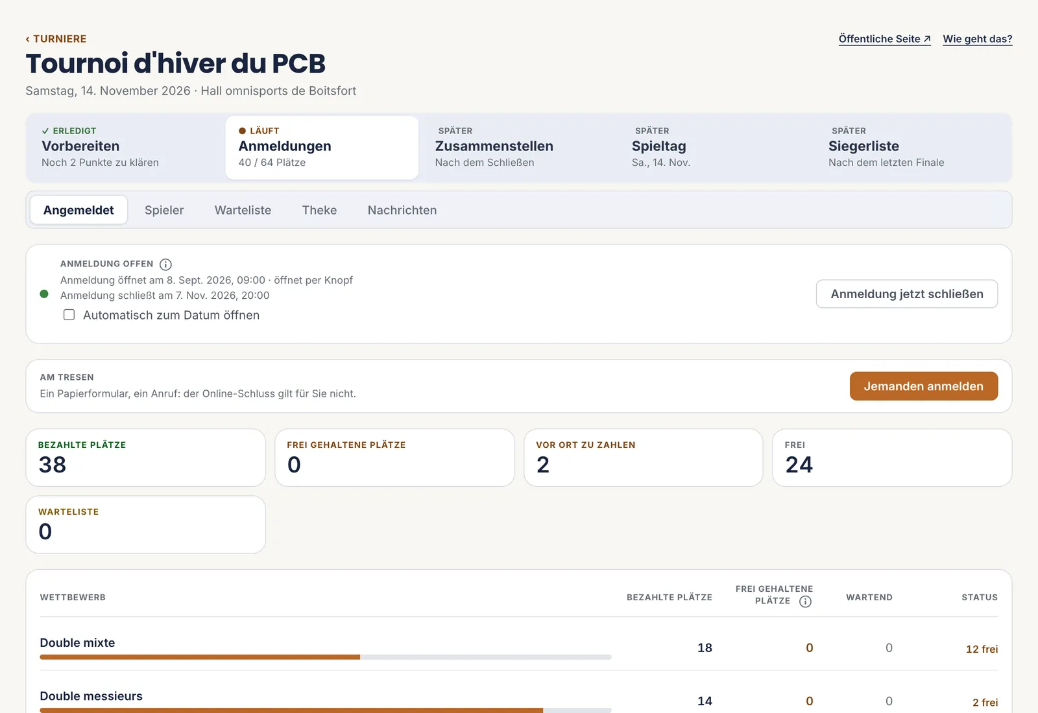1038x713 pixels.
Task: Switch to the Theke tab
Action: coord(319,210)
